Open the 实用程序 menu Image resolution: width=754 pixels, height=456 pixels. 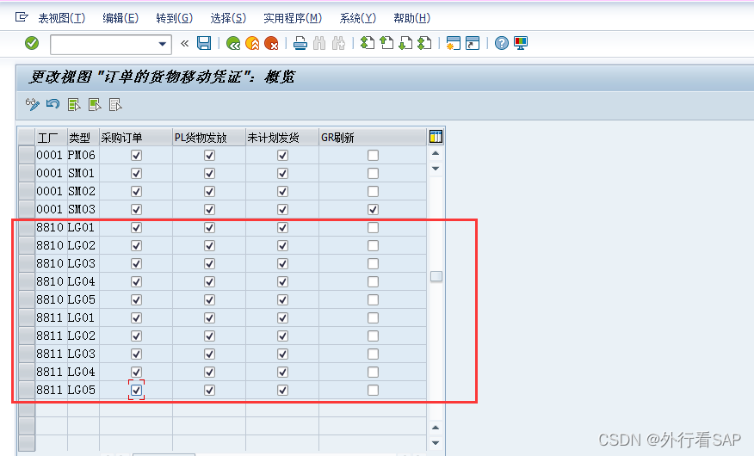(293, 18)
